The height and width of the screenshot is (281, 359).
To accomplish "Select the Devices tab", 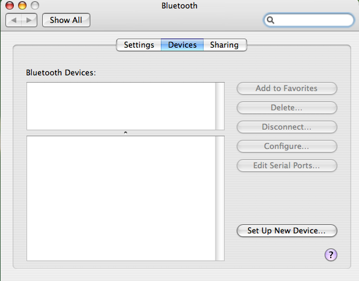I will coord(183,45).
